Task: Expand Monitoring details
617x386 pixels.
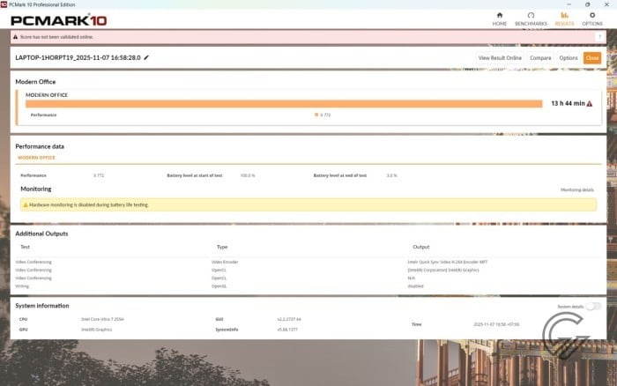Action: (577, 189)
